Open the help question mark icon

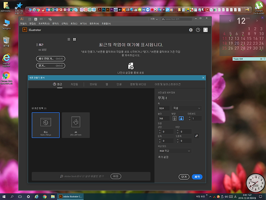[x=198, y=30]
